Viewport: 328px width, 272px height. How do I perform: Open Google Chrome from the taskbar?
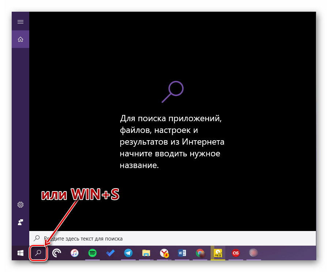tap(200, 253)
